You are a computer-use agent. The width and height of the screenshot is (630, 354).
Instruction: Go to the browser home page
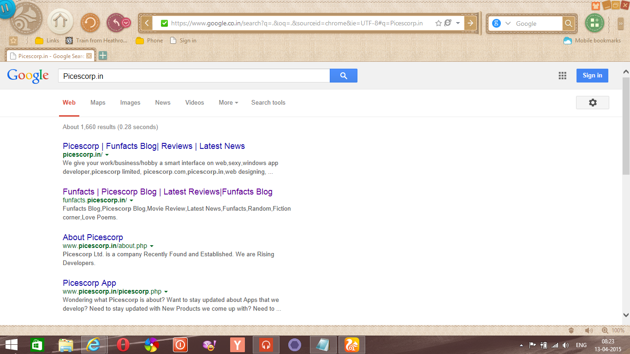60,21
